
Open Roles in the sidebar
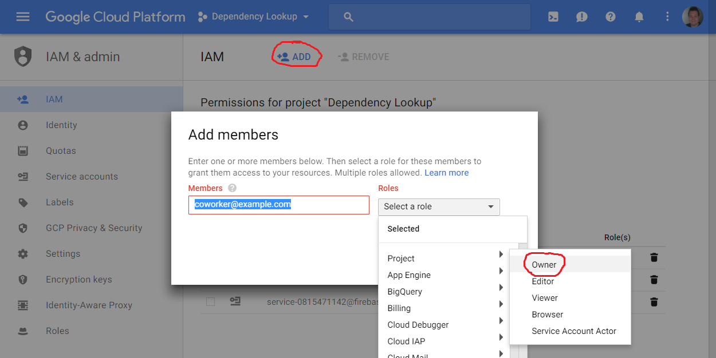pyautogui.click(x=92, y=331)
